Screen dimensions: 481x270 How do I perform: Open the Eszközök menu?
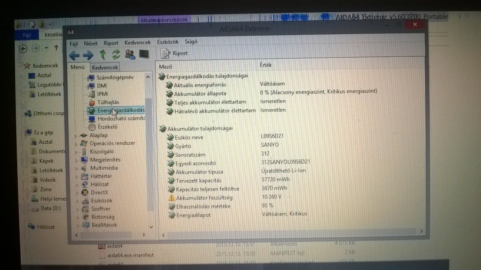168,42
